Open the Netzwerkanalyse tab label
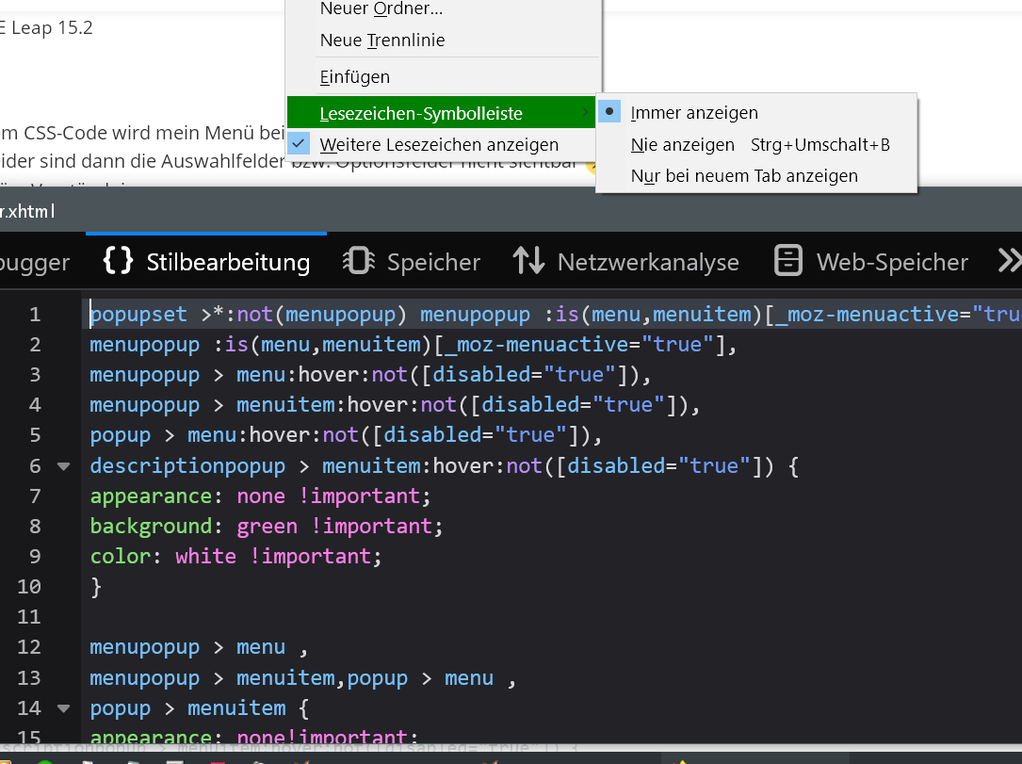Viewport: 1022px width, 764px height. coord(648,262)
